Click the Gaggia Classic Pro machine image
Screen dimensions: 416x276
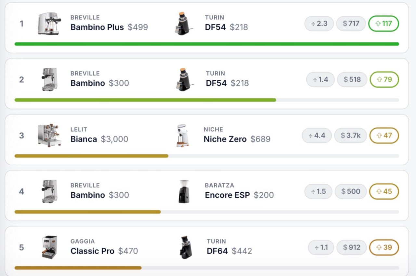click(x=49, y=247)
